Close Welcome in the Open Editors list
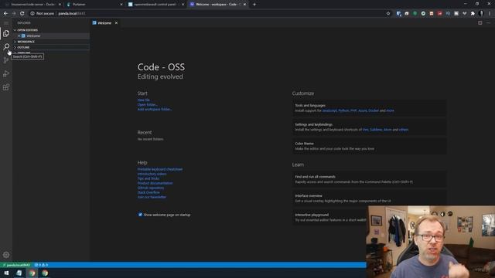Viewport: 495px width, 278px height. (x=19, y=36)
